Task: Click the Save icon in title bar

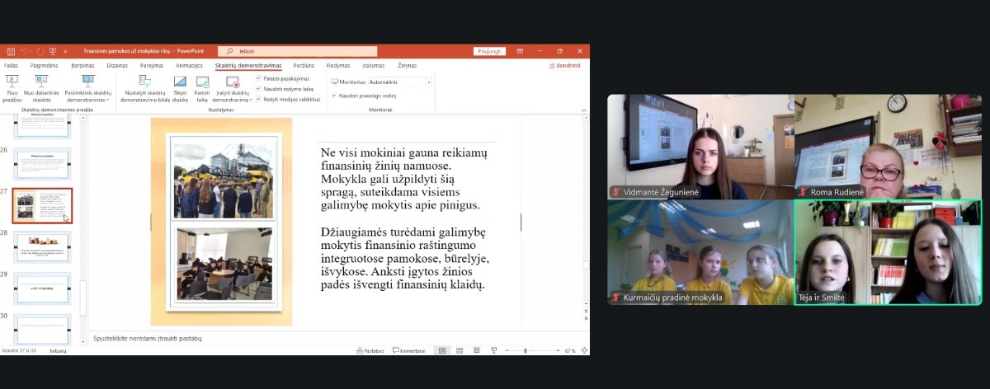Action: click(x=10, y=51)
